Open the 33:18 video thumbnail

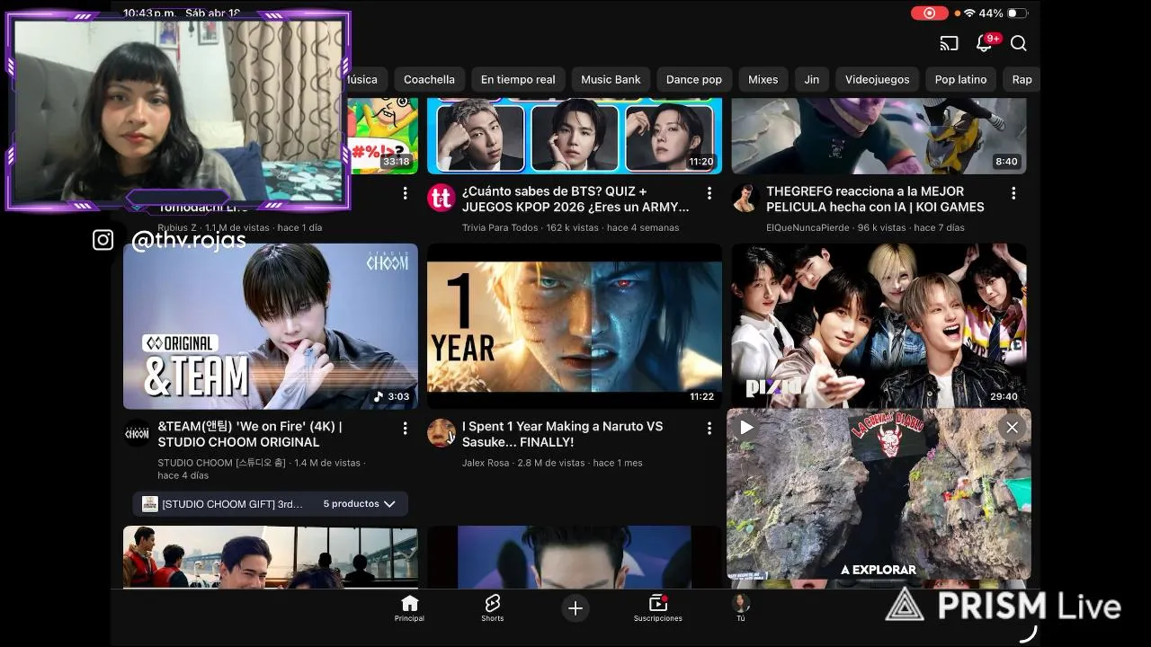[385, 136]
